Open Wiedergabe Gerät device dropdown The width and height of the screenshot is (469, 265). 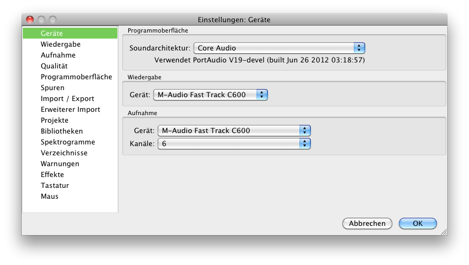(210, 94)
